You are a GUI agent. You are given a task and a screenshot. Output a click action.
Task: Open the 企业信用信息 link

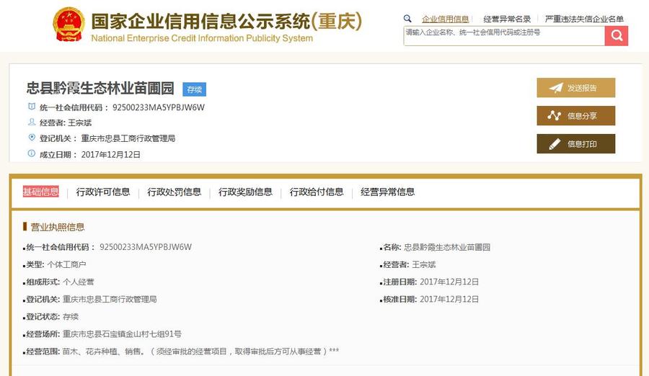coord(445,19)
